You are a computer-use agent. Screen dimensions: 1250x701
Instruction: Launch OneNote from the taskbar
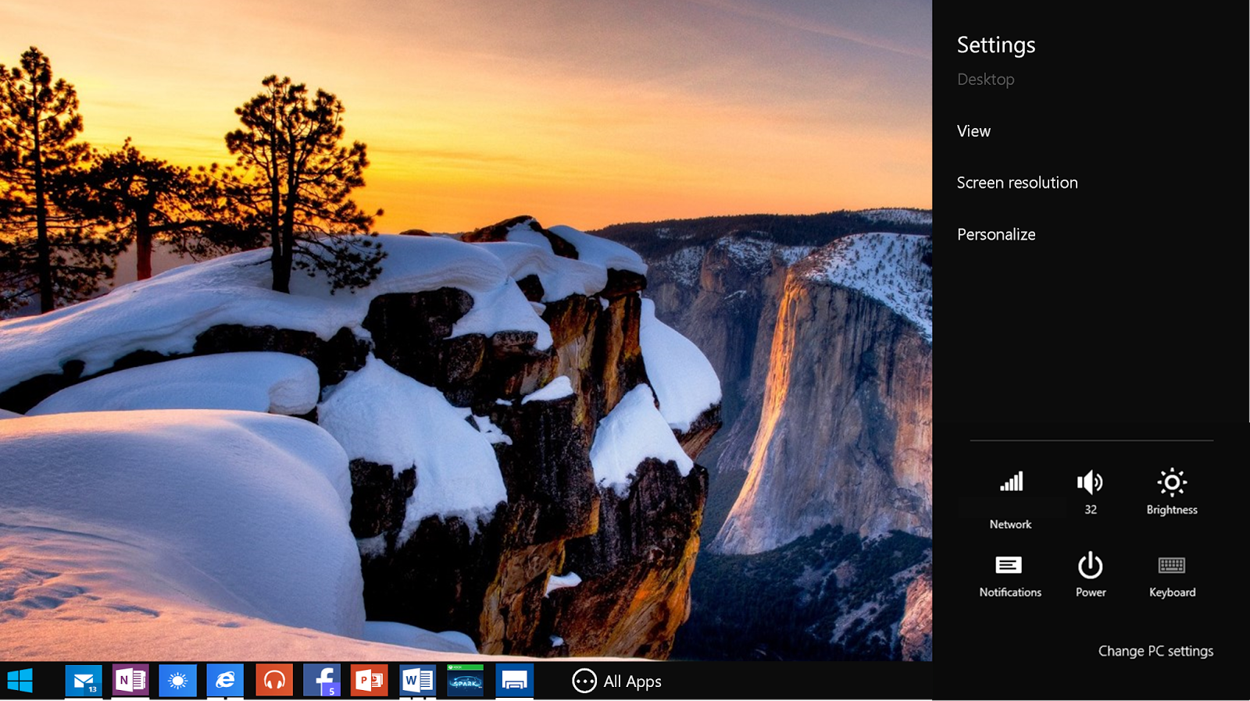(x=130, y=681)
